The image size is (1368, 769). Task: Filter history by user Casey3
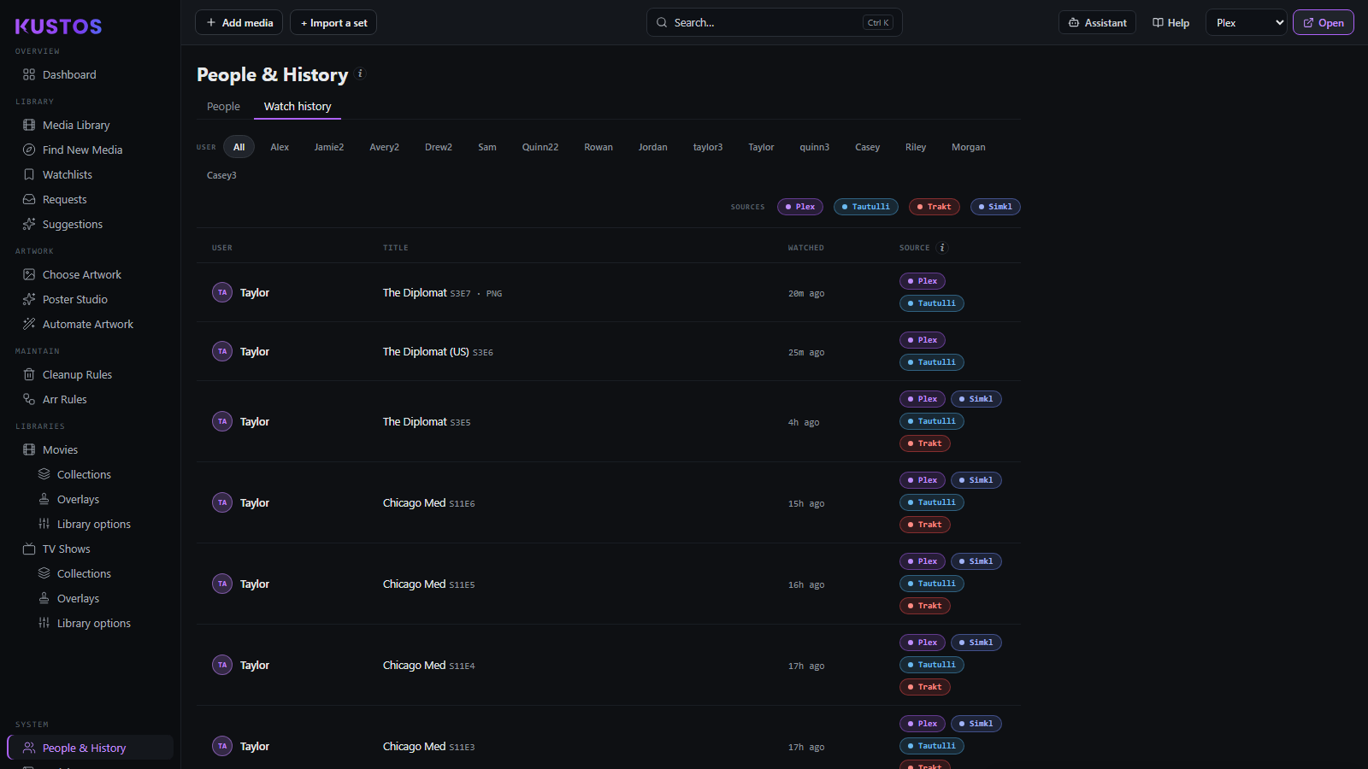pyautogui.click(x=221, y=175)
